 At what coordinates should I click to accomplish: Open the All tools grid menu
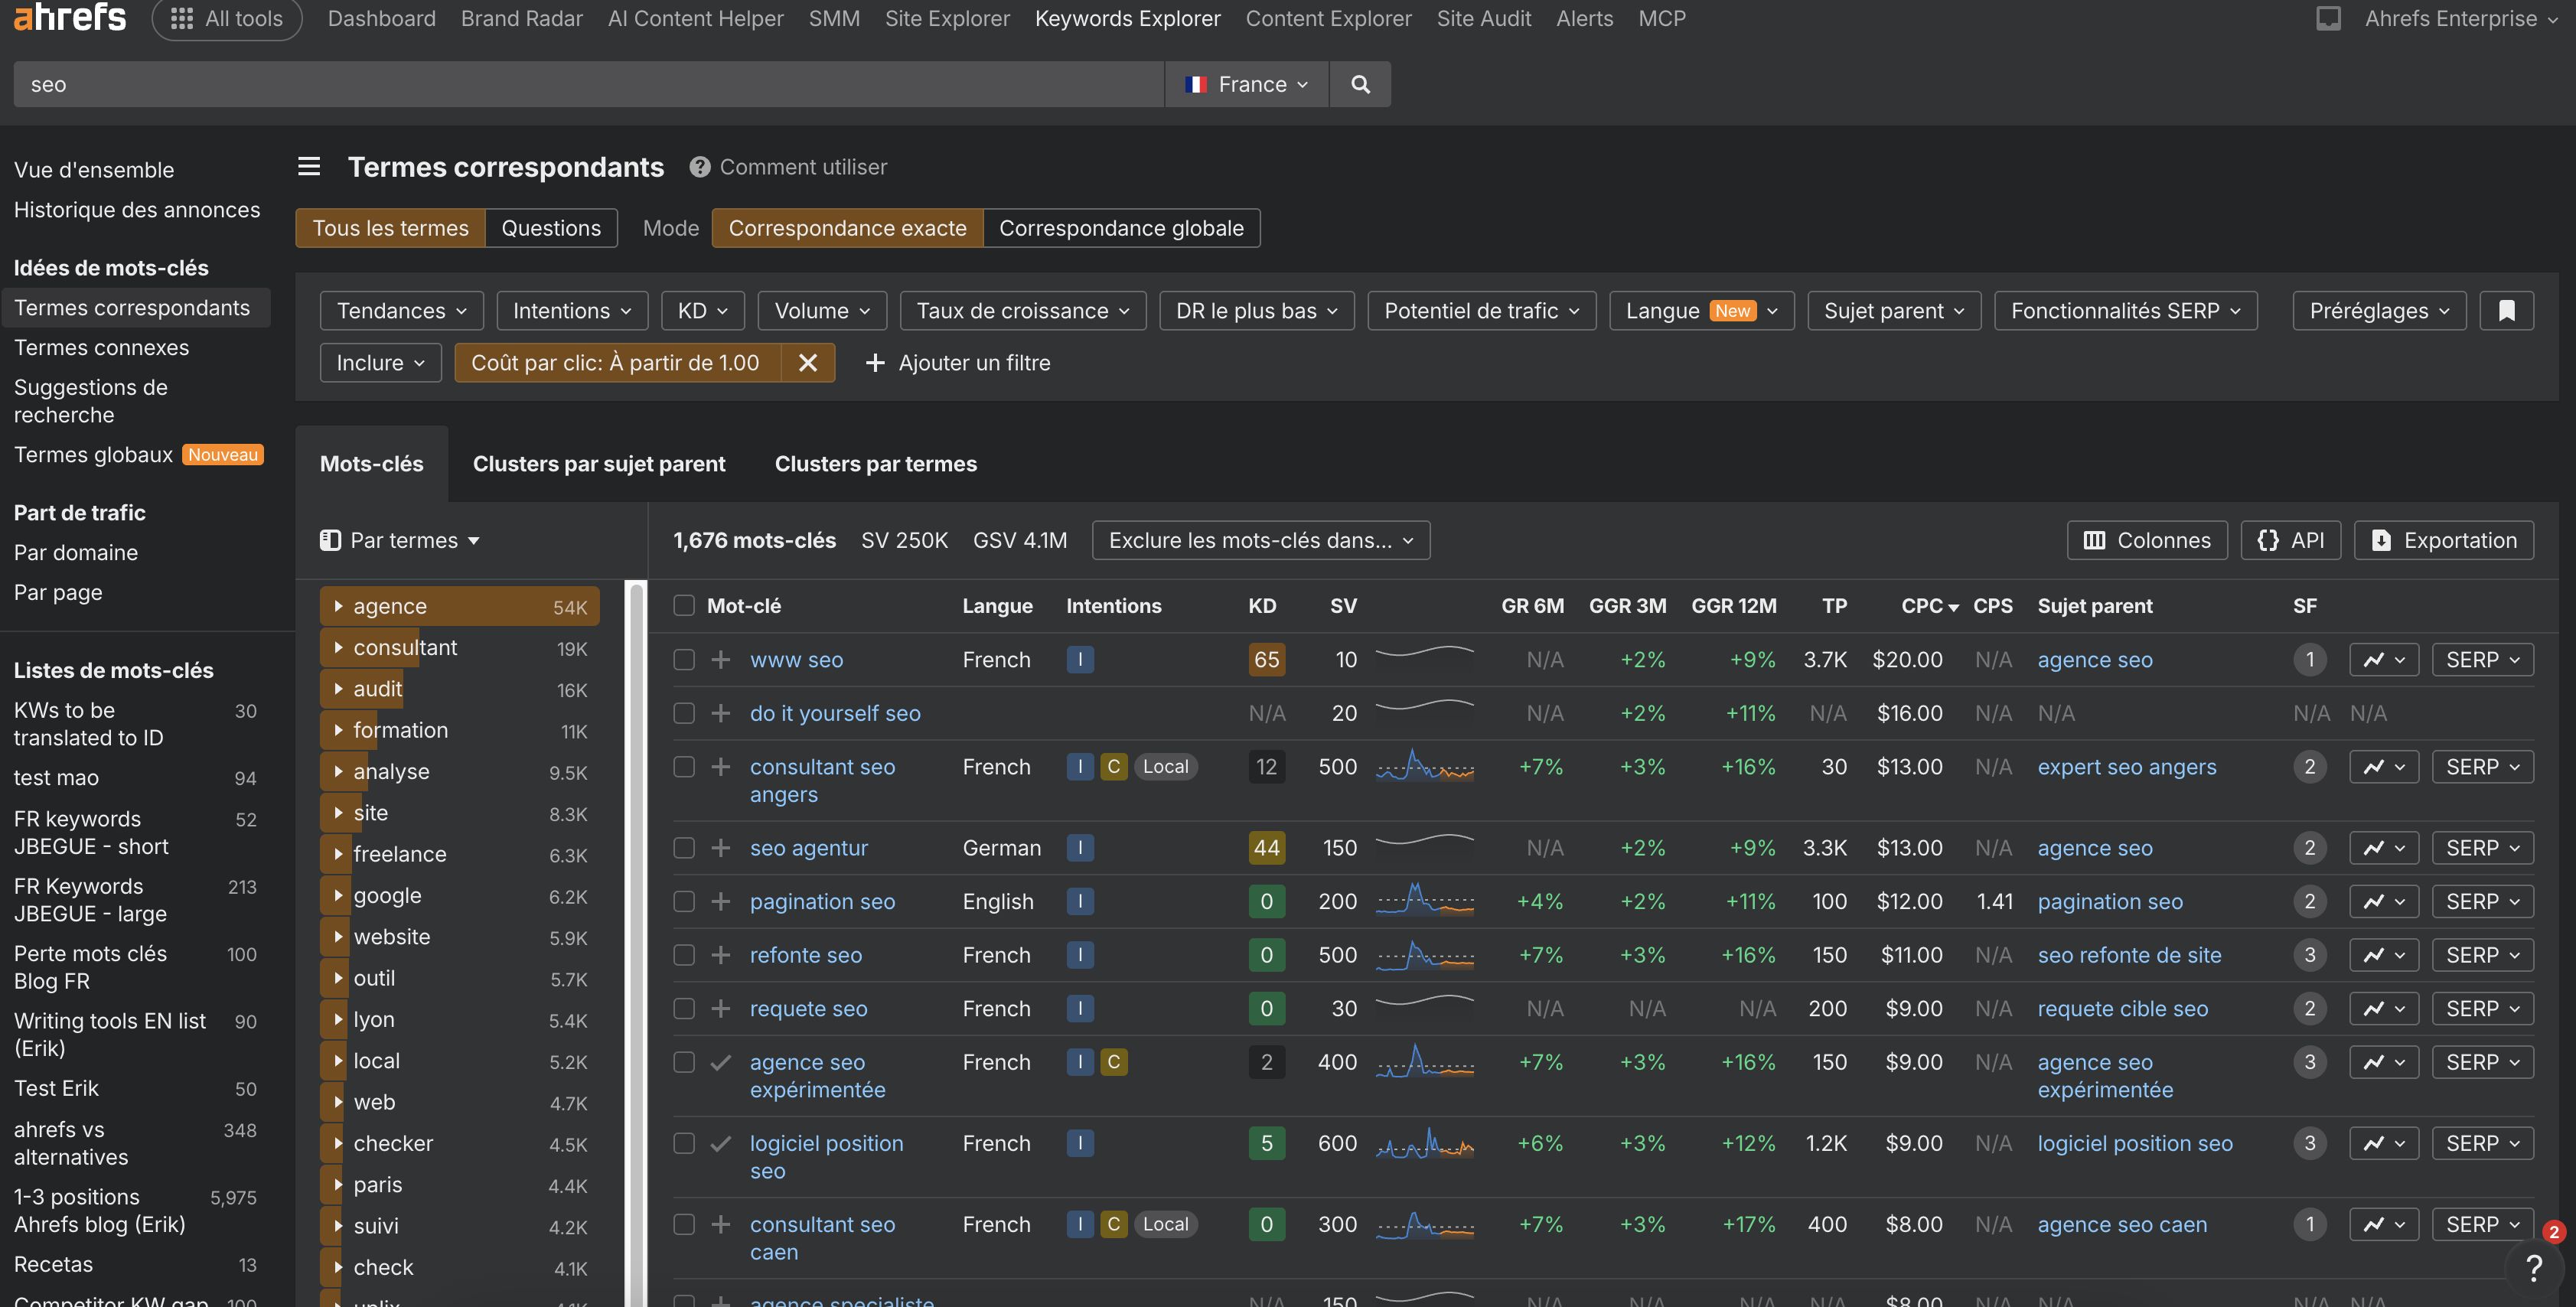(181, 18)
